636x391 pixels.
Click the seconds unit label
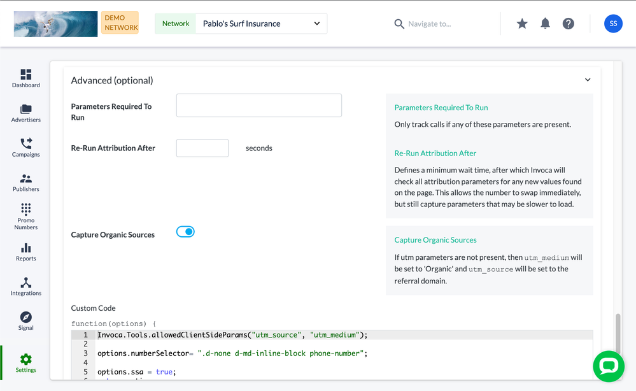258,148
